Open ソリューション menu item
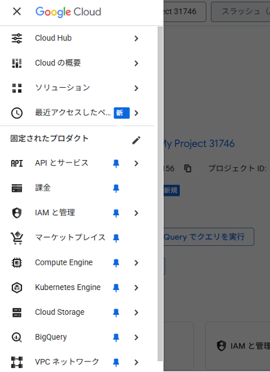This screenshot has height=372, width=270. [77, 88]
